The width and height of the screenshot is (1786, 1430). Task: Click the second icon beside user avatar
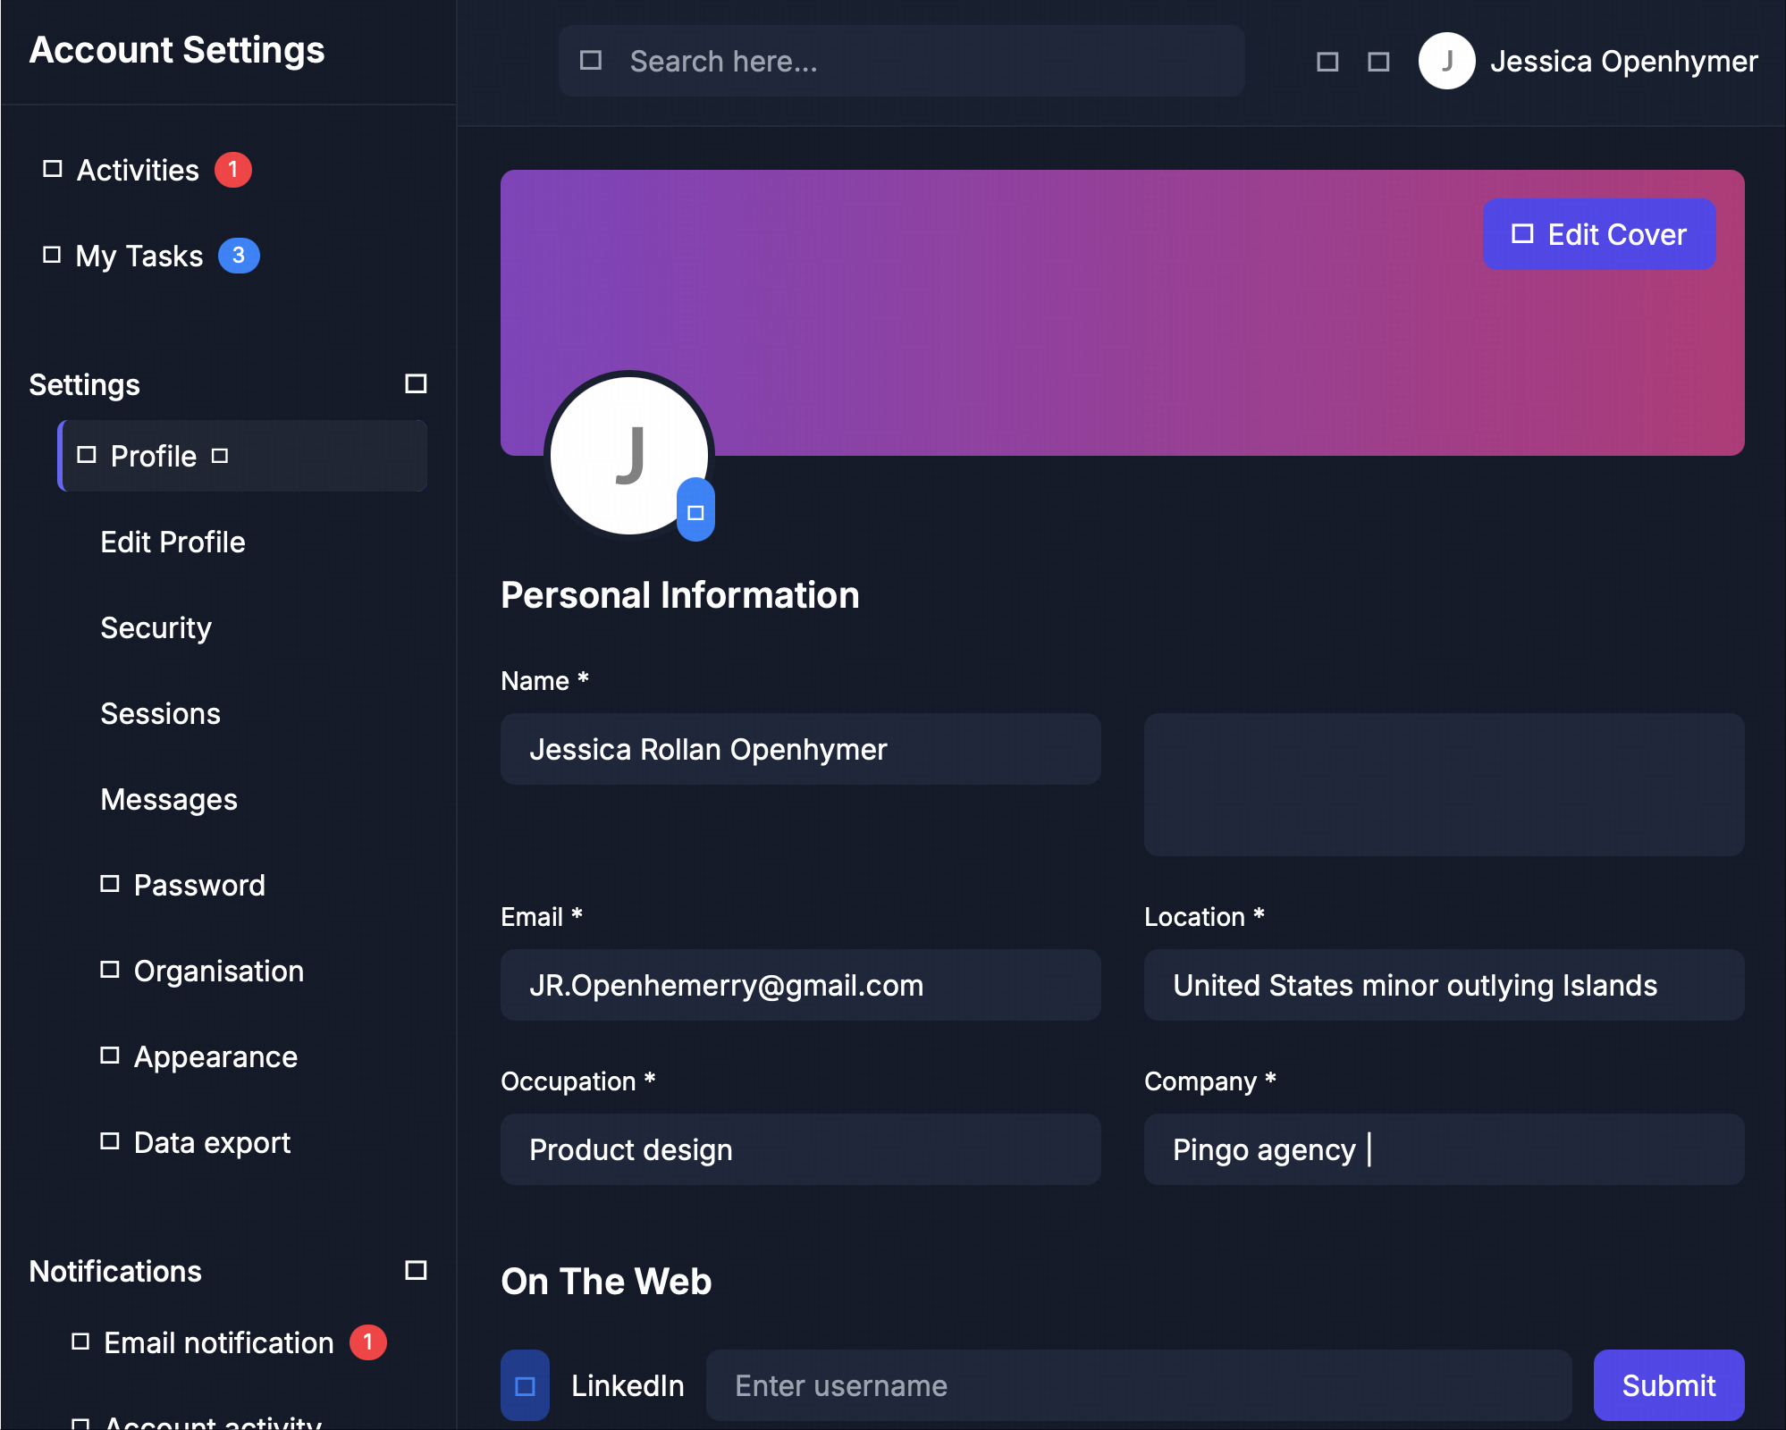1378,62
